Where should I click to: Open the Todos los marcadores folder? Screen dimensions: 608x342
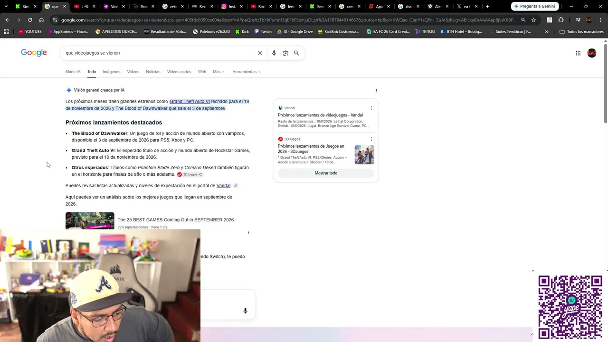coord(581,32)
